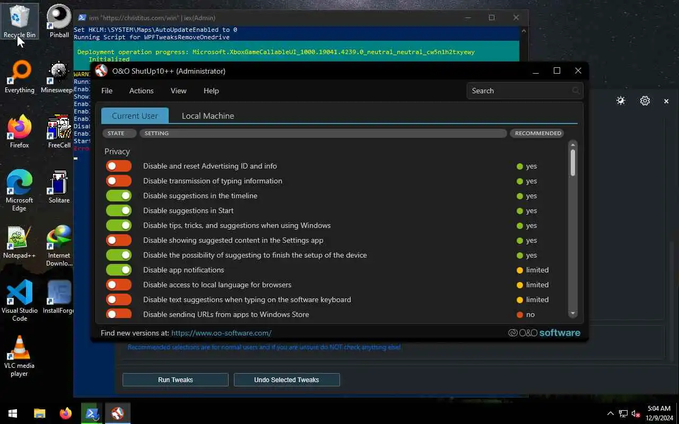Open File Explorer from the taskbar
The image size is (679, 424).
tap(40, 413)
